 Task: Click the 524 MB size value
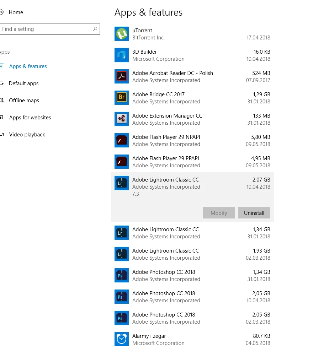(261, 73)
